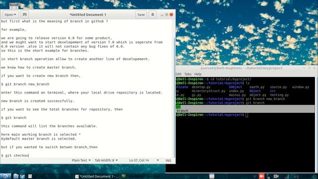This screenshot has height=179, width=318.
Task: Click the terminal window title bar text
Action: pos(241,68)
